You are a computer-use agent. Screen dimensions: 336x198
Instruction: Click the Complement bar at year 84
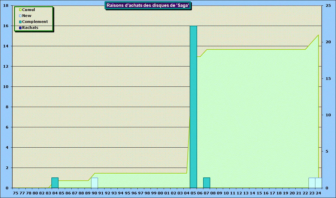55,183
